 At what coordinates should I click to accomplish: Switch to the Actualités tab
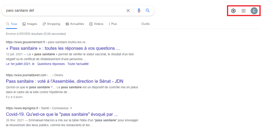click(75, 24)
